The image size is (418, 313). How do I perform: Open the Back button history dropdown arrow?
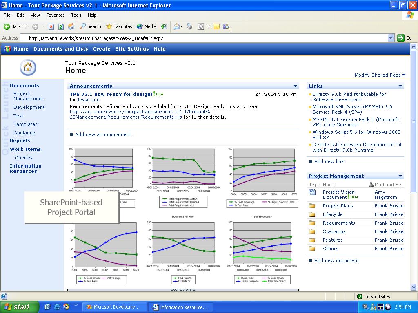[x=26, y=26]
